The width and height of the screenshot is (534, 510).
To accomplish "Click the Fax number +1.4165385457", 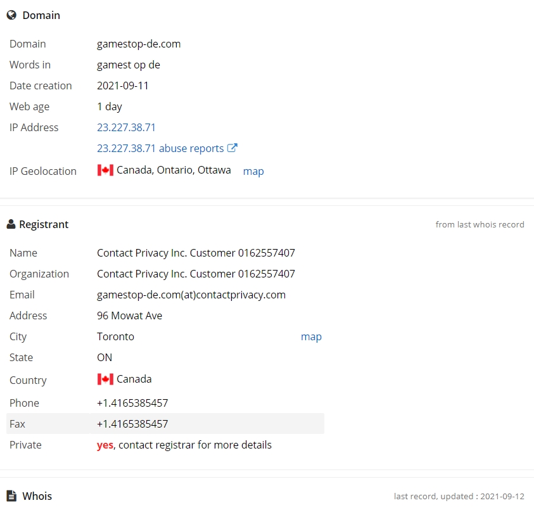I will coord(132,424).
